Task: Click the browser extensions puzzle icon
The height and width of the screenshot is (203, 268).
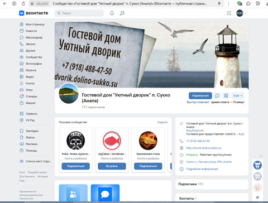Action: (x=248, y=3)
